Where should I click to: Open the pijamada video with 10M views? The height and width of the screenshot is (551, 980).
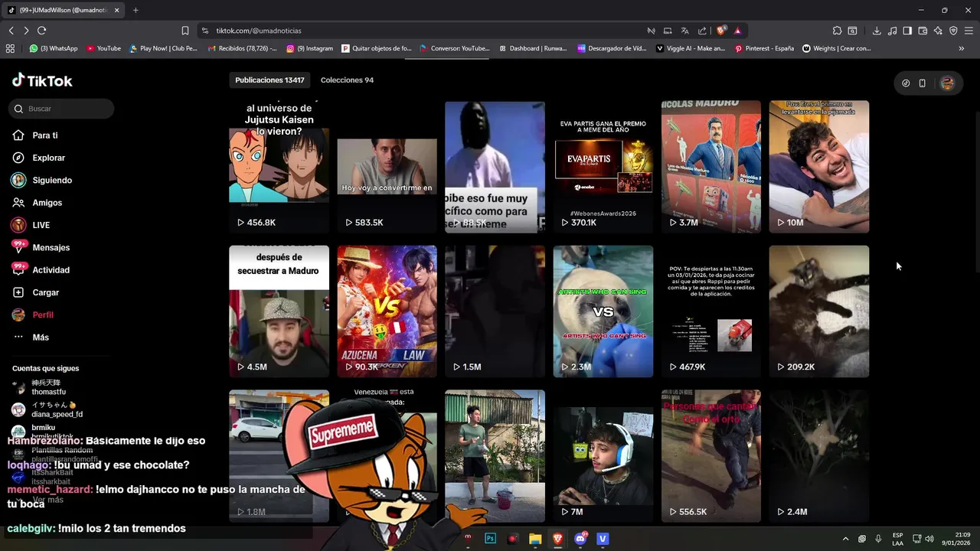[x=819, y=167]
